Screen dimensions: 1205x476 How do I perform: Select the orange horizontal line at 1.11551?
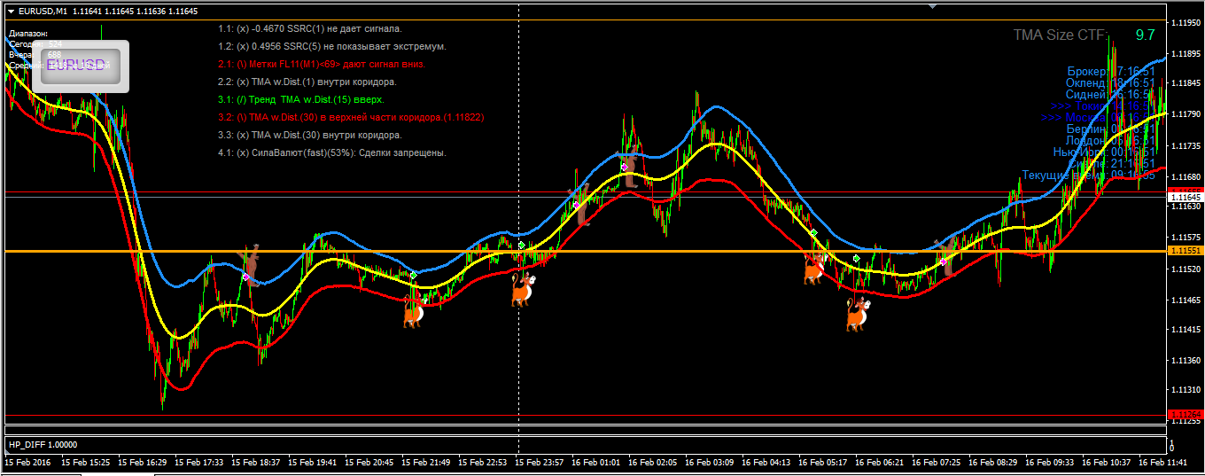coord(585,252)
